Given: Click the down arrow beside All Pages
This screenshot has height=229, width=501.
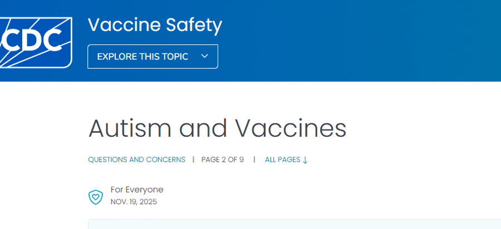Looking at the screenshot, I should click(x=305, y=160).
